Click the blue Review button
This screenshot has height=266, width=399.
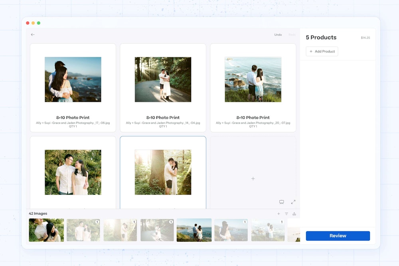[x=338, y=236]
